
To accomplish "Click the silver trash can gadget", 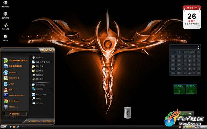I will pyautogui.click(x=128, y=113).
